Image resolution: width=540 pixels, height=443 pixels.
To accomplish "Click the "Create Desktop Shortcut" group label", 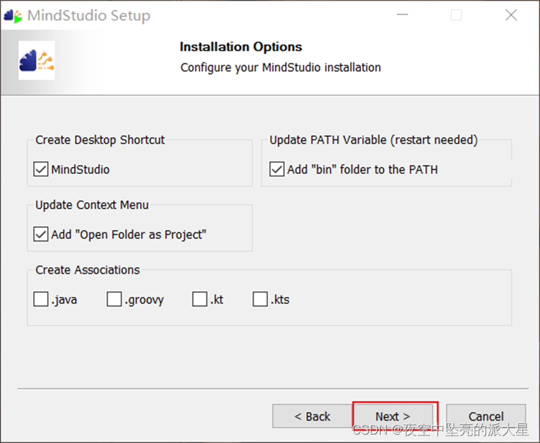I will pyautogui.click(x=100, y=140).
